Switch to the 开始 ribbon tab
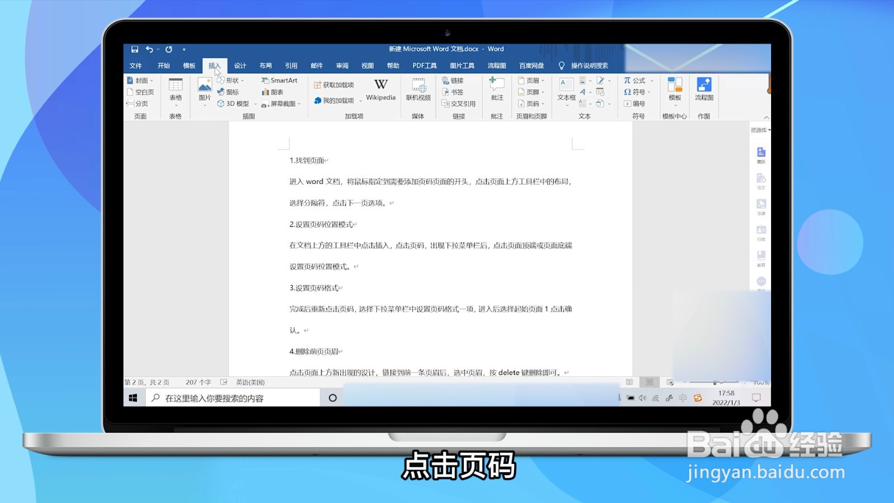Screen dimensions: 894x503 coord(163,66)
